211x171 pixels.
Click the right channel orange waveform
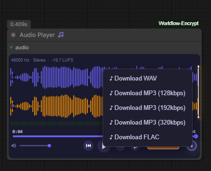pos(57,106)
